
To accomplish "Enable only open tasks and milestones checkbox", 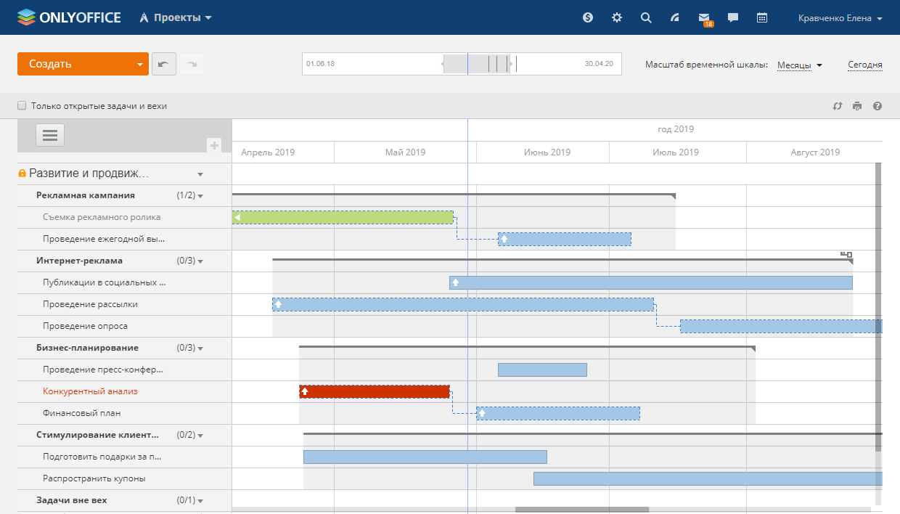I will coord(22,105).
